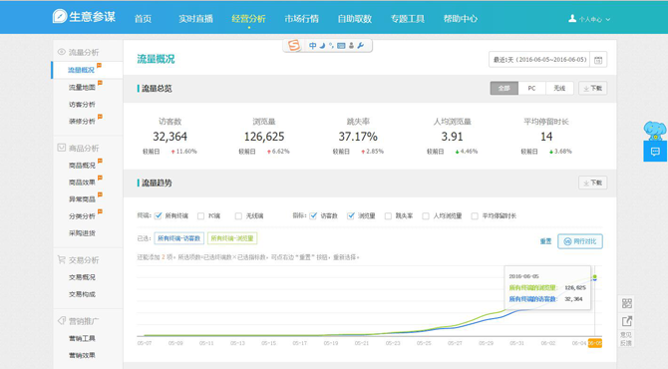
Task: Click 下载 in the 流量趋势 header
Action: [x=592, y=183]
